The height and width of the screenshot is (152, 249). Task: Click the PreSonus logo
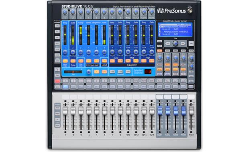(x=171, y=11)
